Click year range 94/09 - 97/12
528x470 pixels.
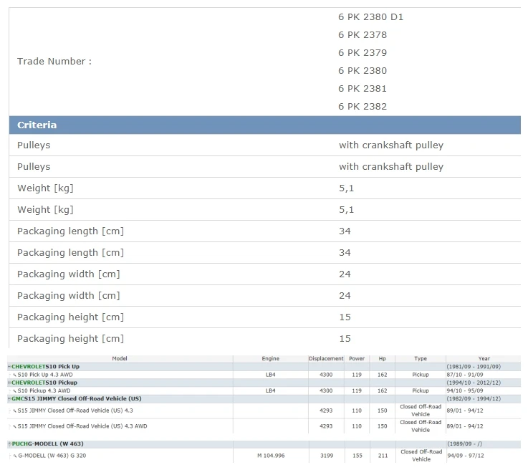pos(466,456)
